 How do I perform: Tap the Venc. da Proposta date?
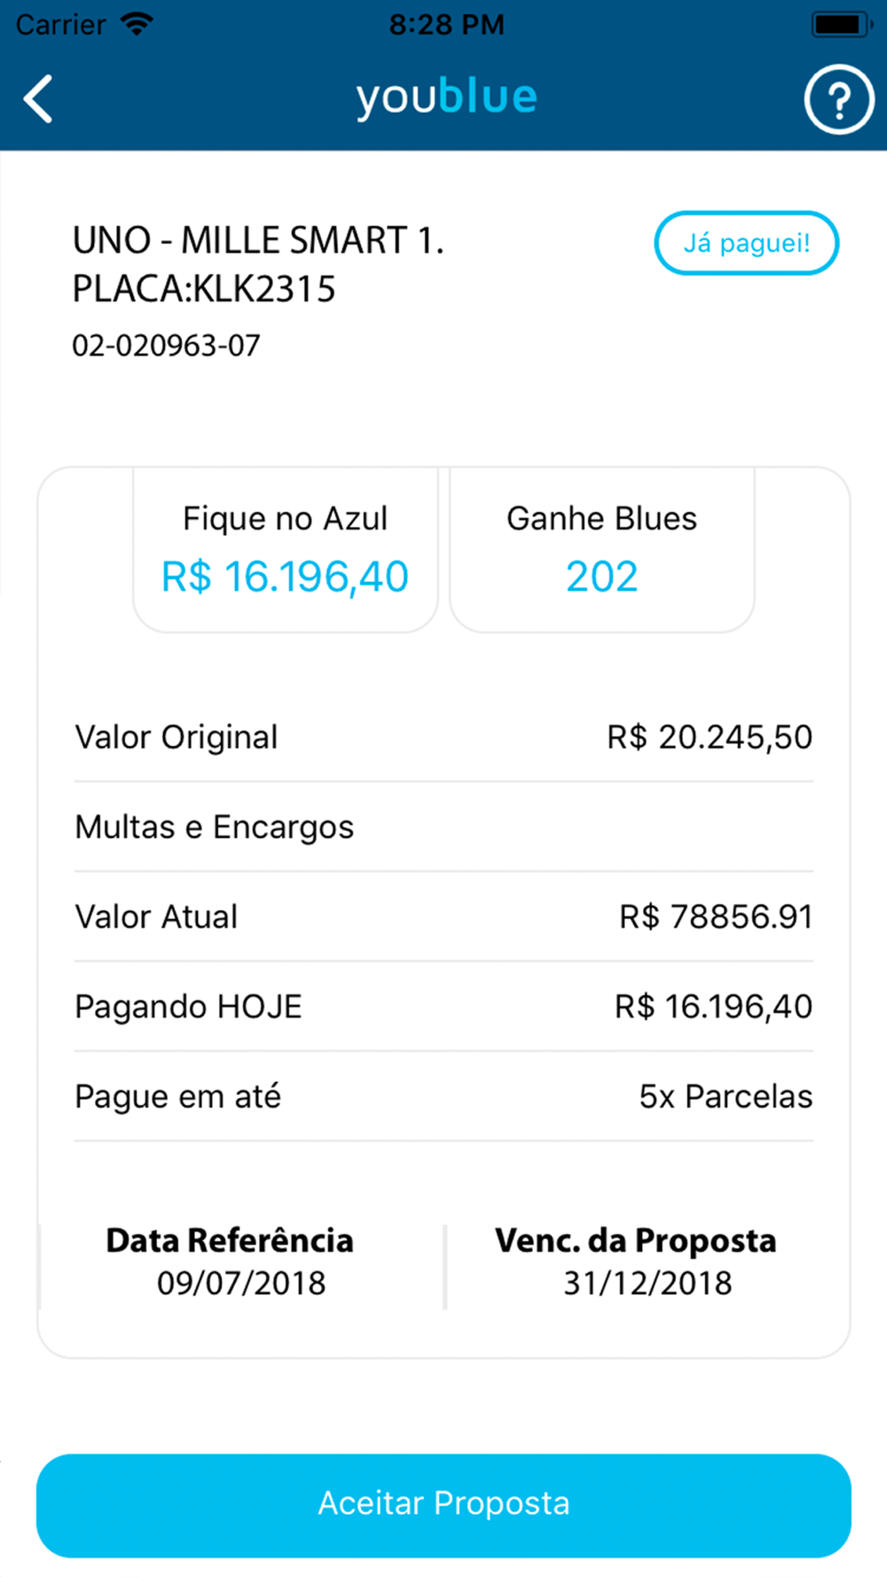tap(648, 1283)
